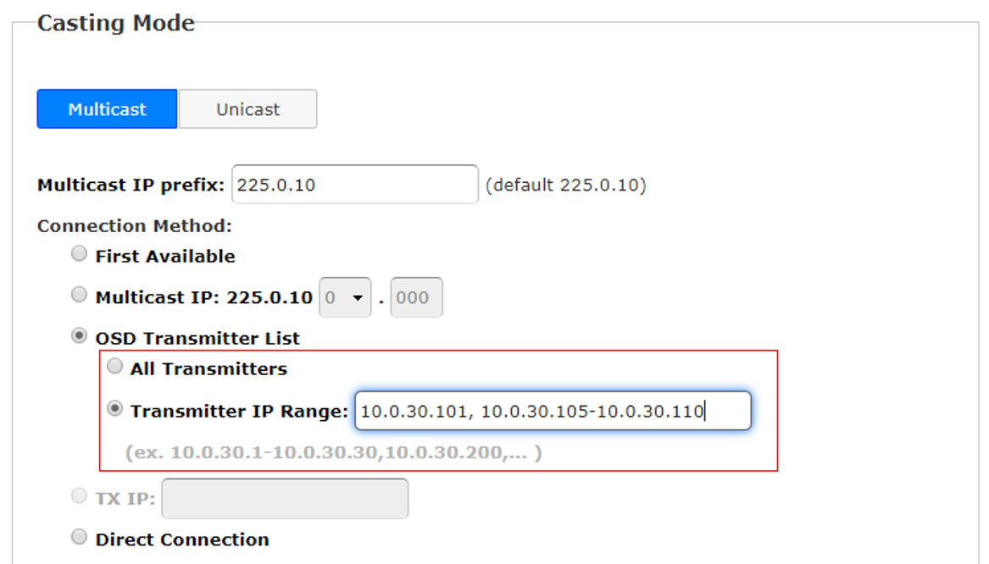Switch to the Multicast casting mode
This screenshot has width=989, height=564.
107,109
